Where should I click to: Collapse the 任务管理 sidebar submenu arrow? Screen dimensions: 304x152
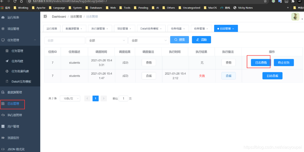(x=35, y=40)
